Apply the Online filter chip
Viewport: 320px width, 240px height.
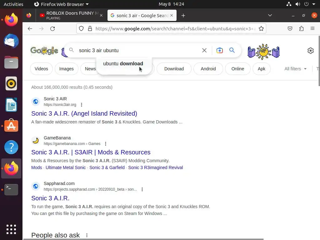coord(237,69)
